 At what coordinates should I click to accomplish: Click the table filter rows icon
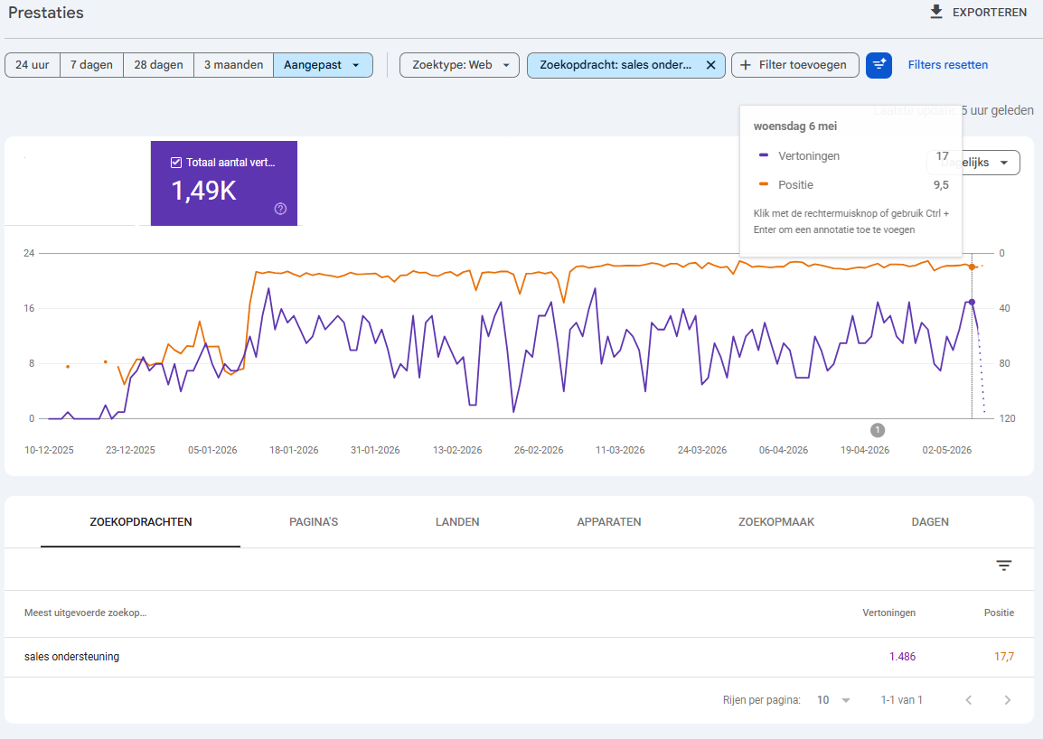click(1004, 566)
